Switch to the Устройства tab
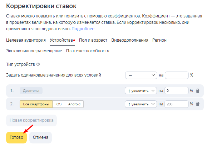Image resolution: width=207 pixels, height=147 pixels. tap(61, 40)
